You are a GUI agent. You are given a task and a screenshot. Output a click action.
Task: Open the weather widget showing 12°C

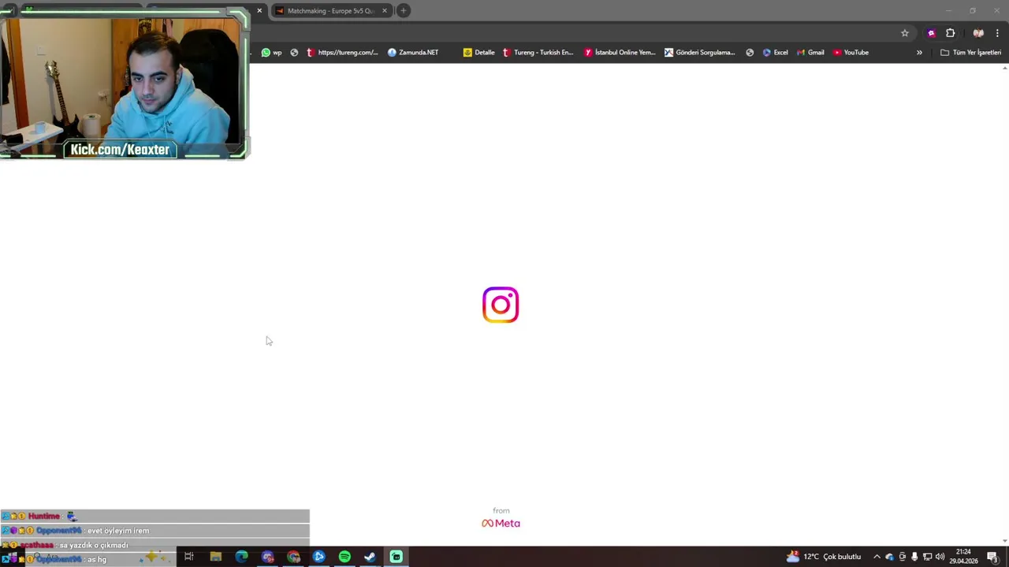pos(824,557)
